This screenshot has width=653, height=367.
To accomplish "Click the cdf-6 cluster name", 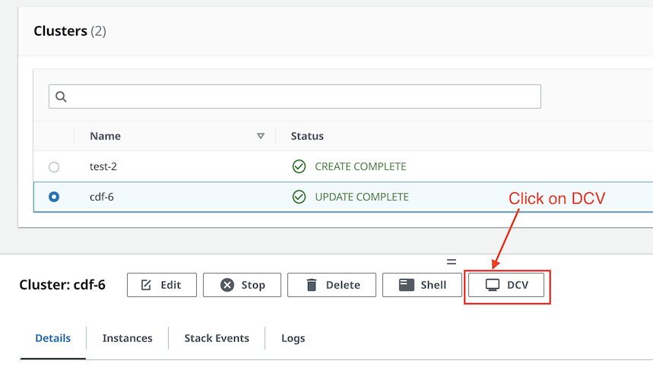I will pos(102,197).
